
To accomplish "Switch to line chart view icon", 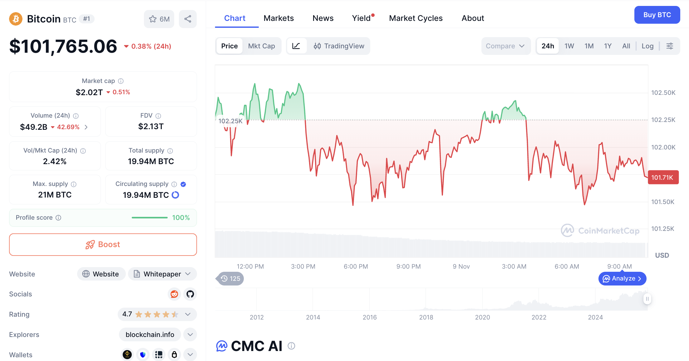I will (296, 46).
